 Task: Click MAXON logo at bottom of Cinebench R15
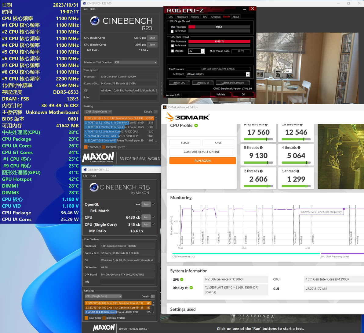pos(104,328)
